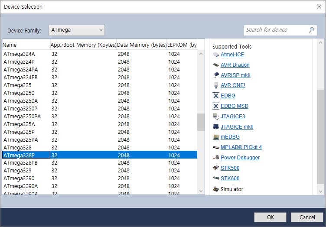Click the device list scrollbar thumb
Screen dimensions: 326x227
(x=201, y=122)
